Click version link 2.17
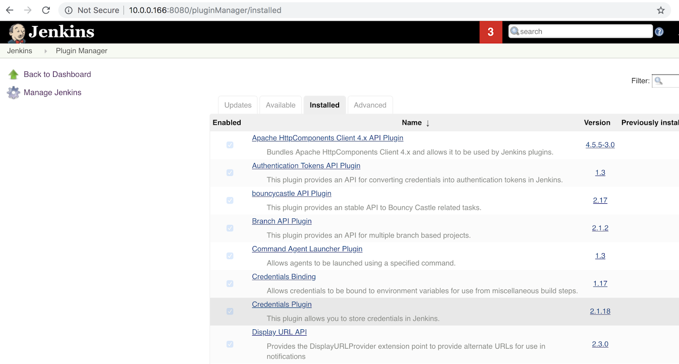This screenshot has height=364, width=679. (600, 200)
